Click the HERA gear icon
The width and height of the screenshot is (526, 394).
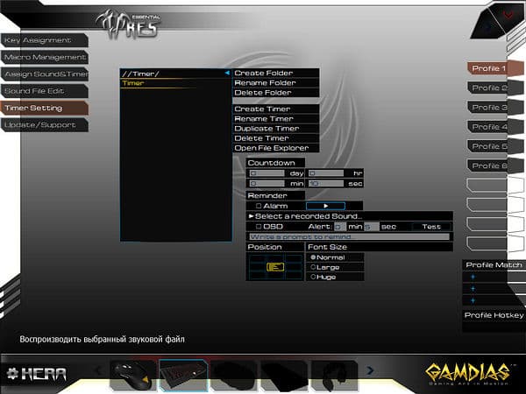coord(12,373)
